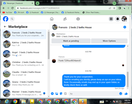Open the Maickel conversation
The width and height of the screenshot is (132, 104).
coord(24,93)
